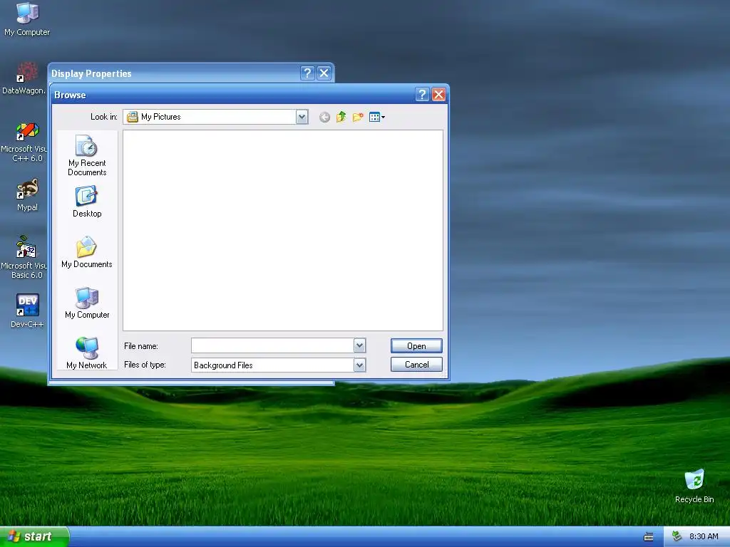Close the Display Properties window

point(324,73)
